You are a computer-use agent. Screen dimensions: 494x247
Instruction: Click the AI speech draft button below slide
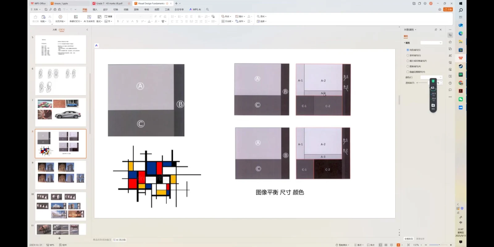pyautogui.click(x=119, y=240)
